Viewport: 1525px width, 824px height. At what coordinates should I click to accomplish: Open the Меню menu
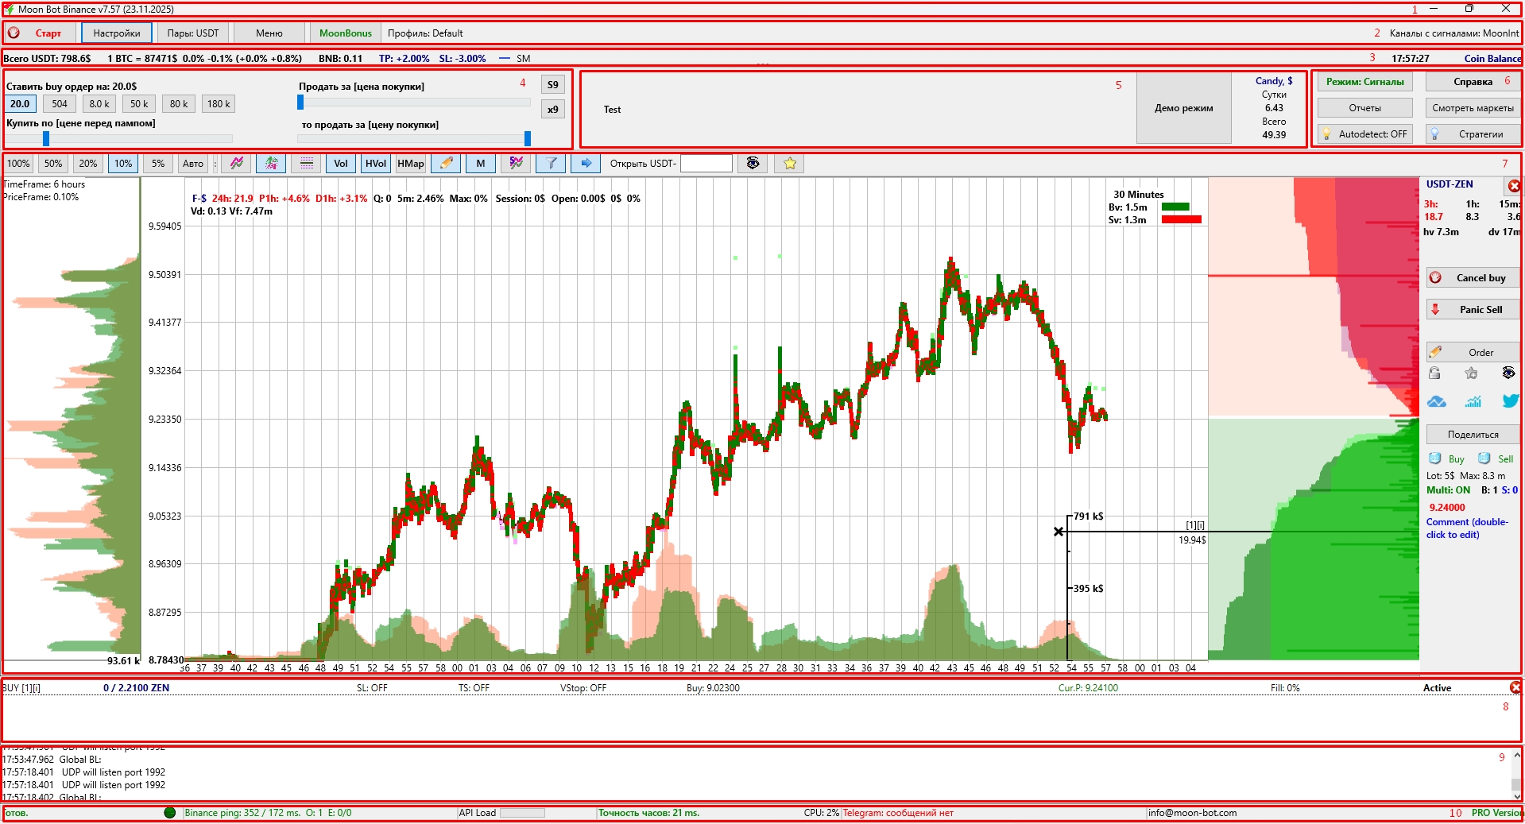[x=269, y=33]
